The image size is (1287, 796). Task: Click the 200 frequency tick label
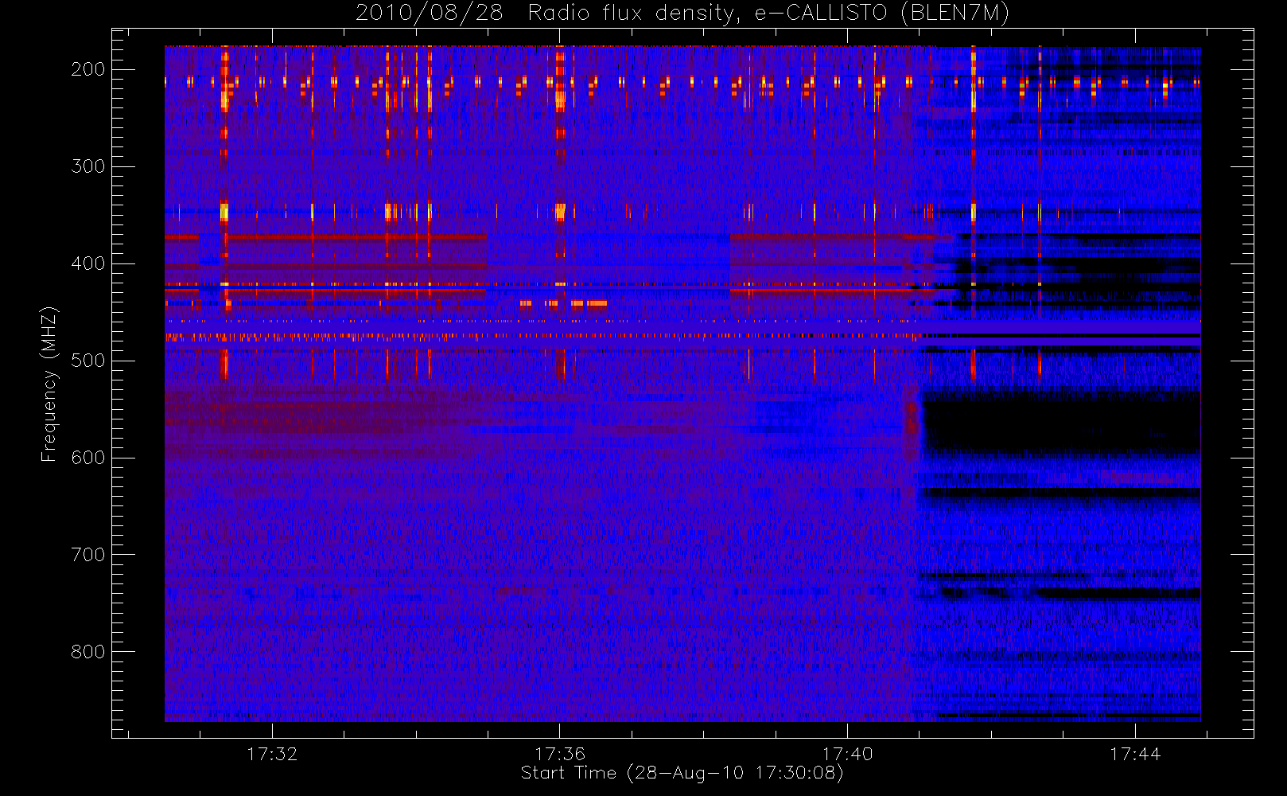pos(87,69)
